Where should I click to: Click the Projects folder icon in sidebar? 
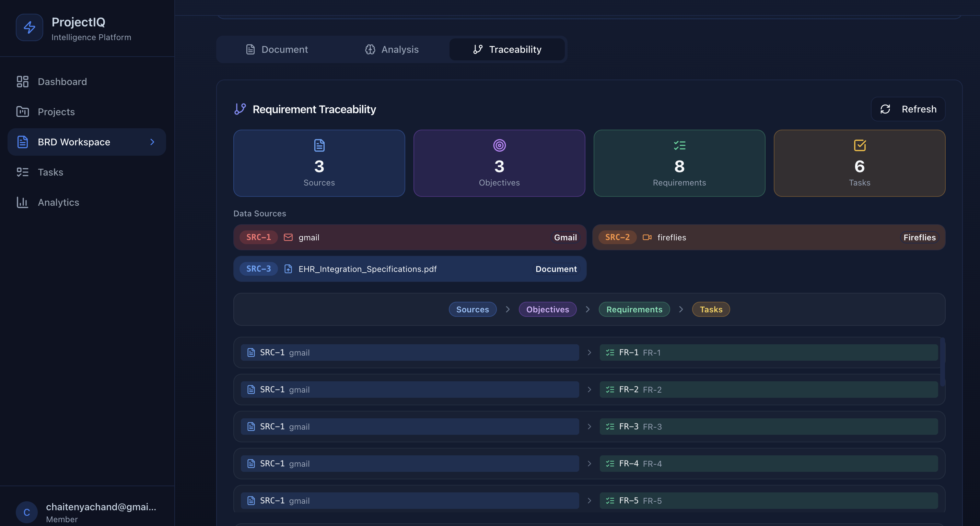[x=22, y=112]
